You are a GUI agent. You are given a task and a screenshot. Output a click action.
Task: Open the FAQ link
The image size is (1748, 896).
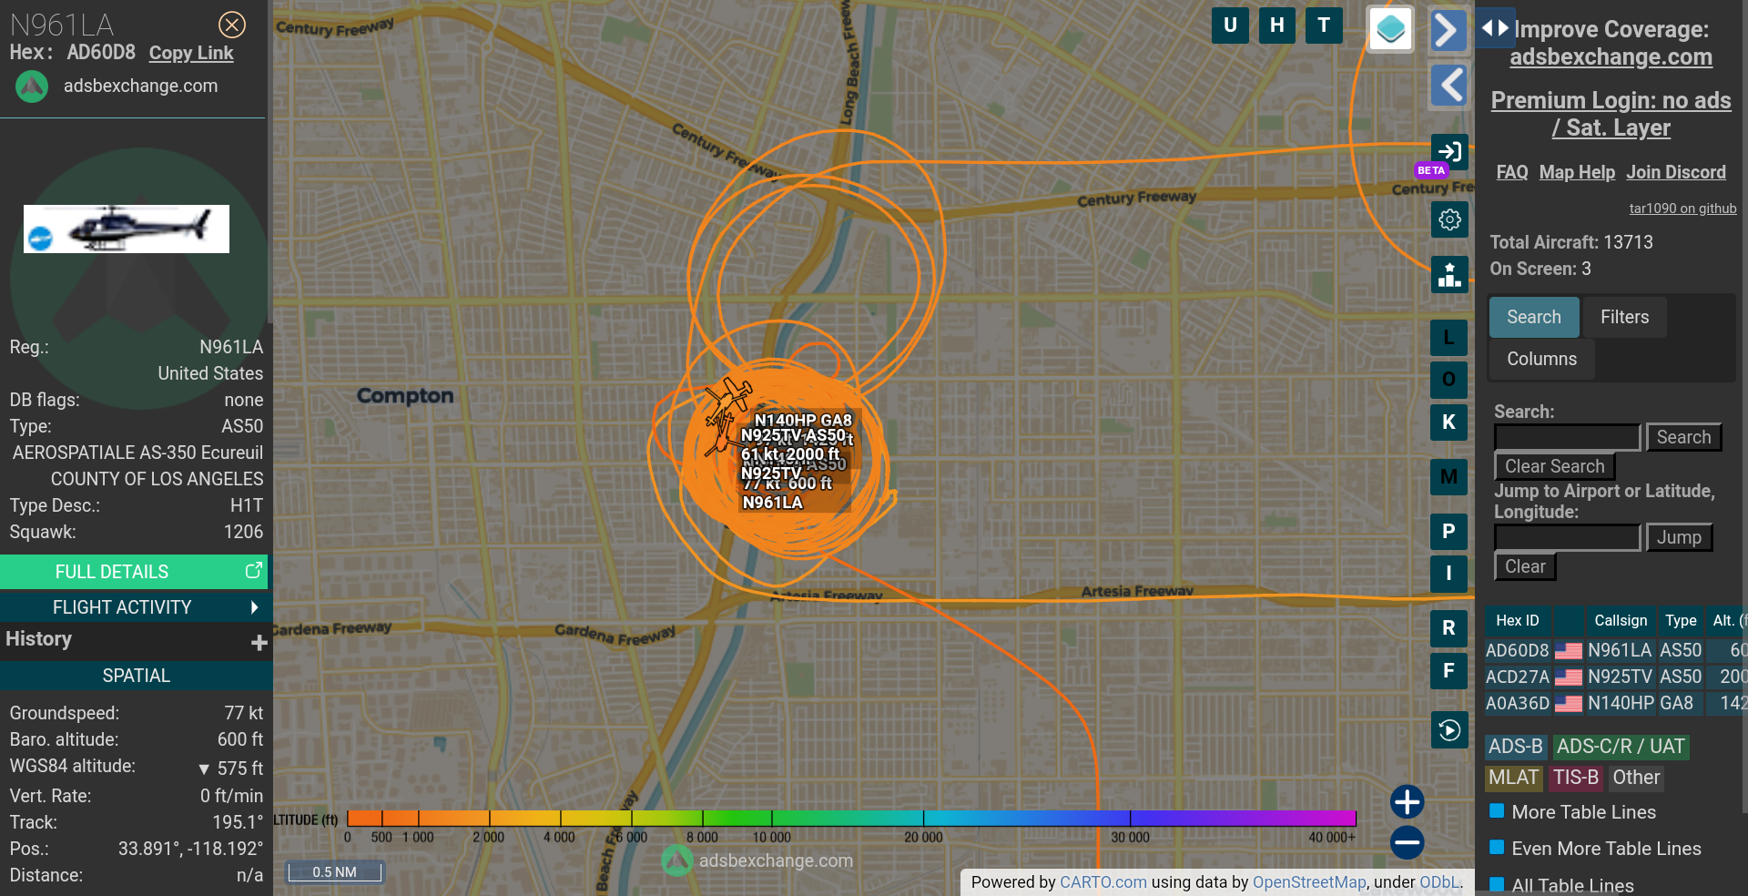coord(1512,172)
